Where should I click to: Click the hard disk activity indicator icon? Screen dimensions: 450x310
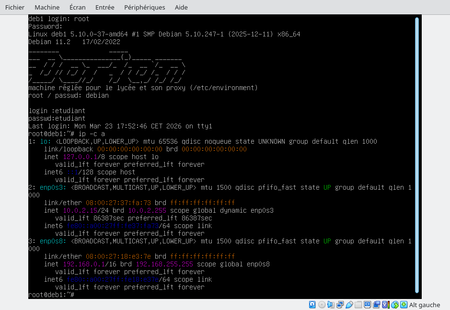[x=312, y=305]
